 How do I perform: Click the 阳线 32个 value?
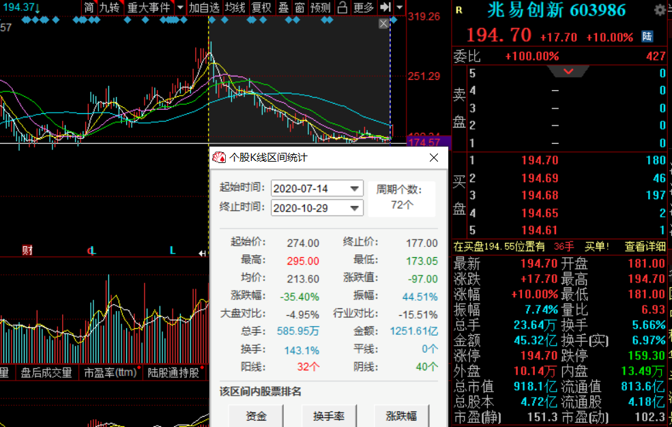[x=308, y=367]
